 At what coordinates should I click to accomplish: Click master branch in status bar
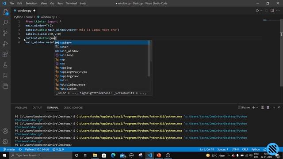(x=9, y=149)
